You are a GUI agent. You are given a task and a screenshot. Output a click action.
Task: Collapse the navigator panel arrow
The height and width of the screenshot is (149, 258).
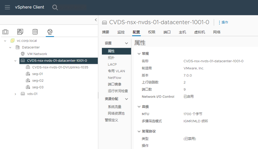click(x=96, y=20)
